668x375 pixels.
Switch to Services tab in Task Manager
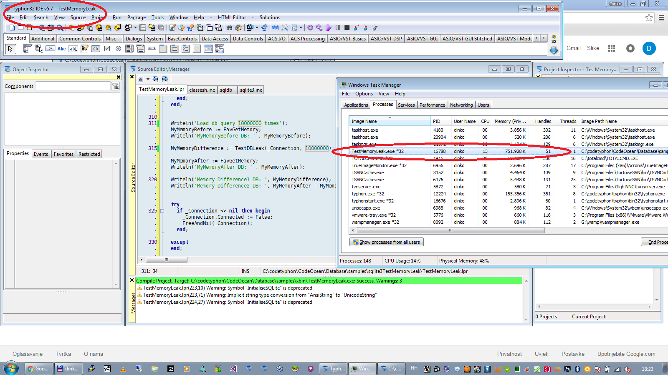406,105
